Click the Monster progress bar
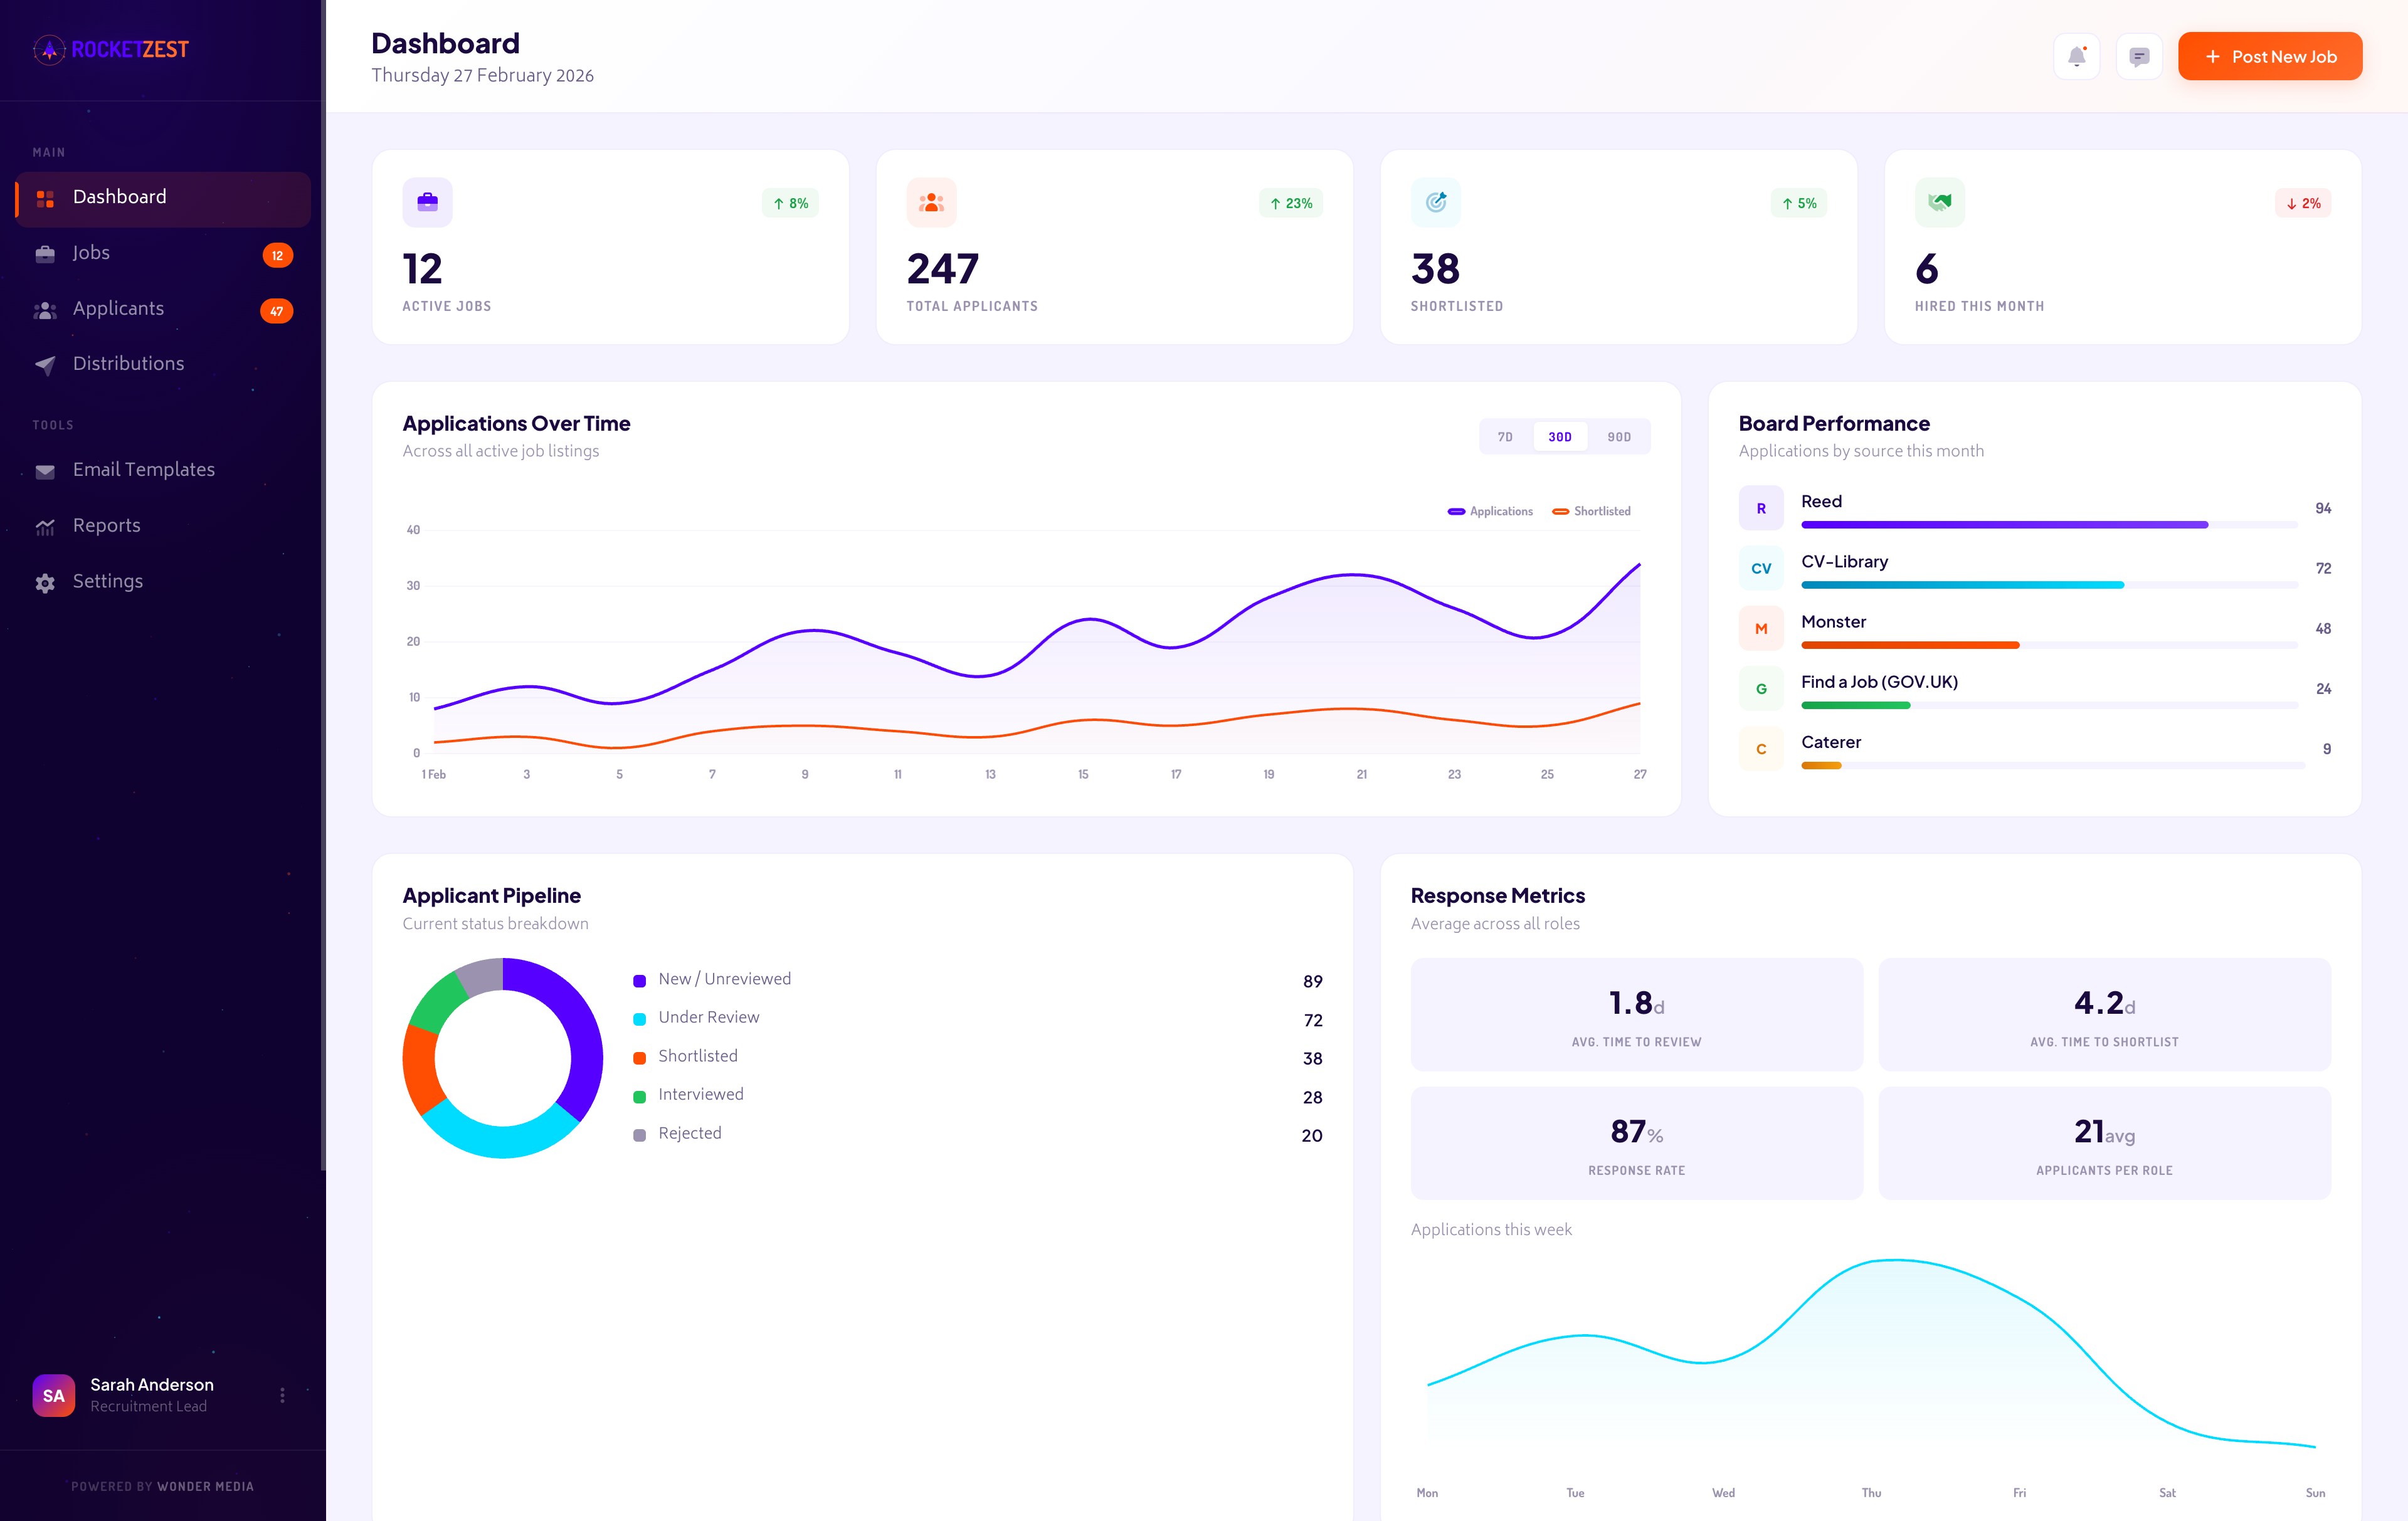Viewport: 2408px width, 1521px height. coord(2049,645)
